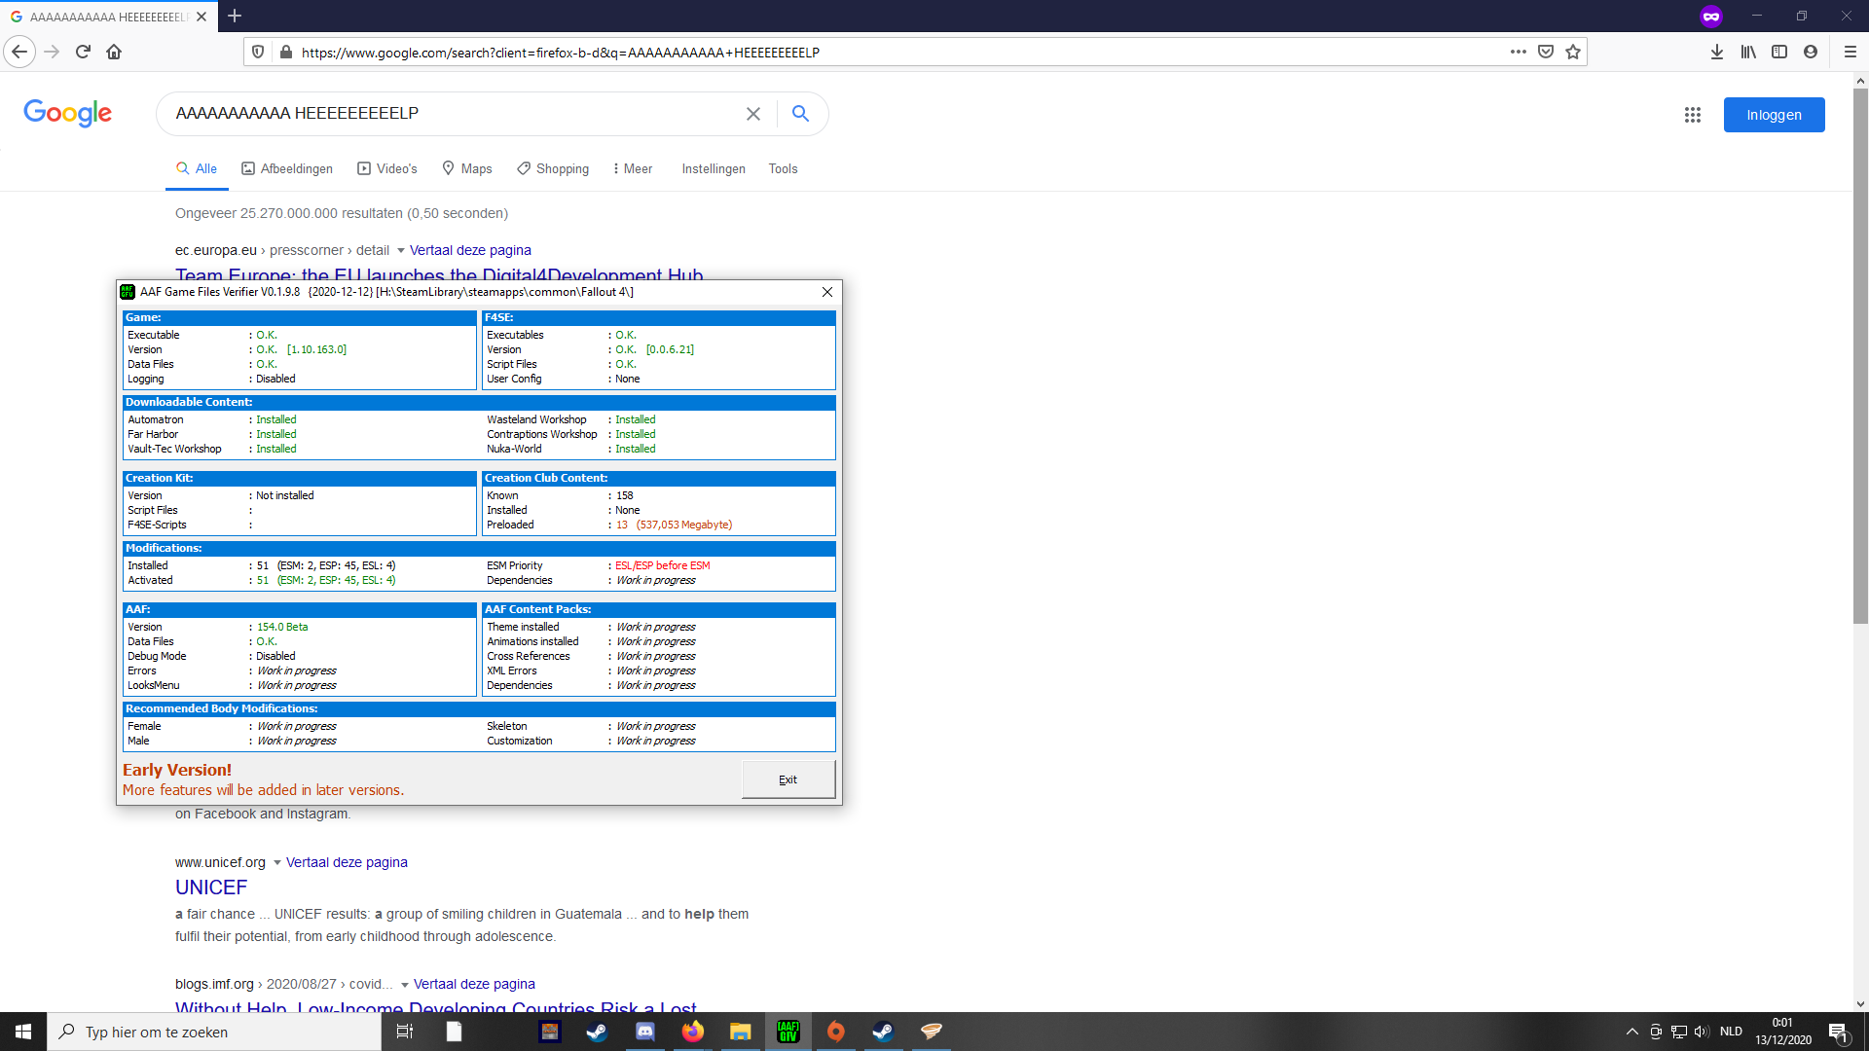Open the Firefox library
This screenshot has width=1869, height=1051.
pos(1748,52)
